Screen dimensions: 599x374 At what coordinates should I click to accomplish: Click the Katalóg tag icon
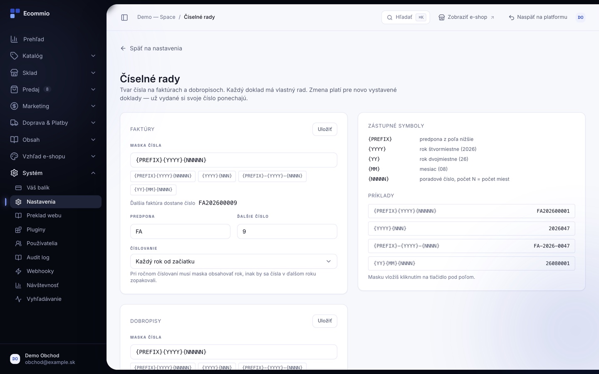coord(14,56)
